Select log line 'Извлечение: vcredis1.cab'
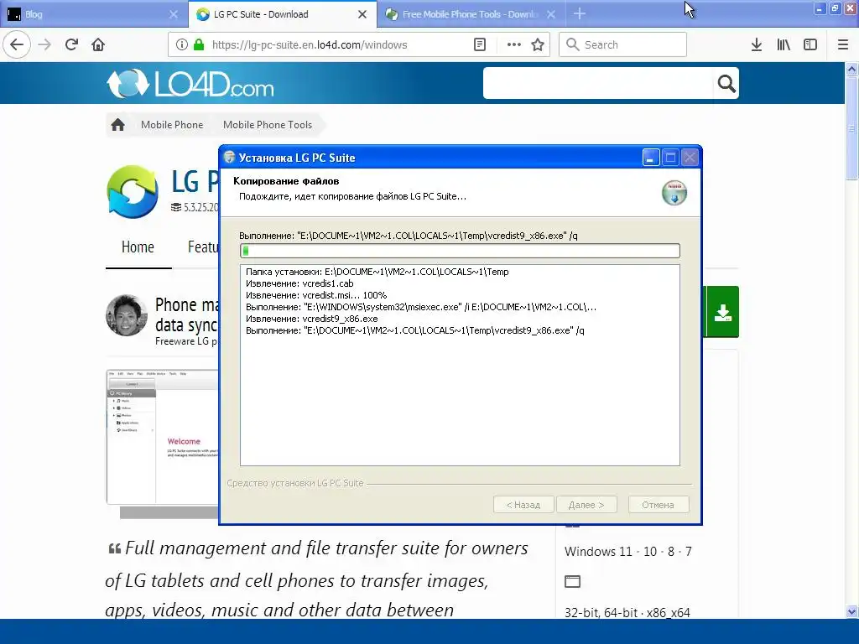The height and width of the screenshot is (644, 859). (299, 283)
